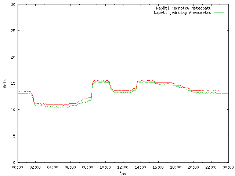The width and height of the screenshot is (235, 176).
Task: Click the 12:00 time tick label
Action: click(x=123, y=167)
